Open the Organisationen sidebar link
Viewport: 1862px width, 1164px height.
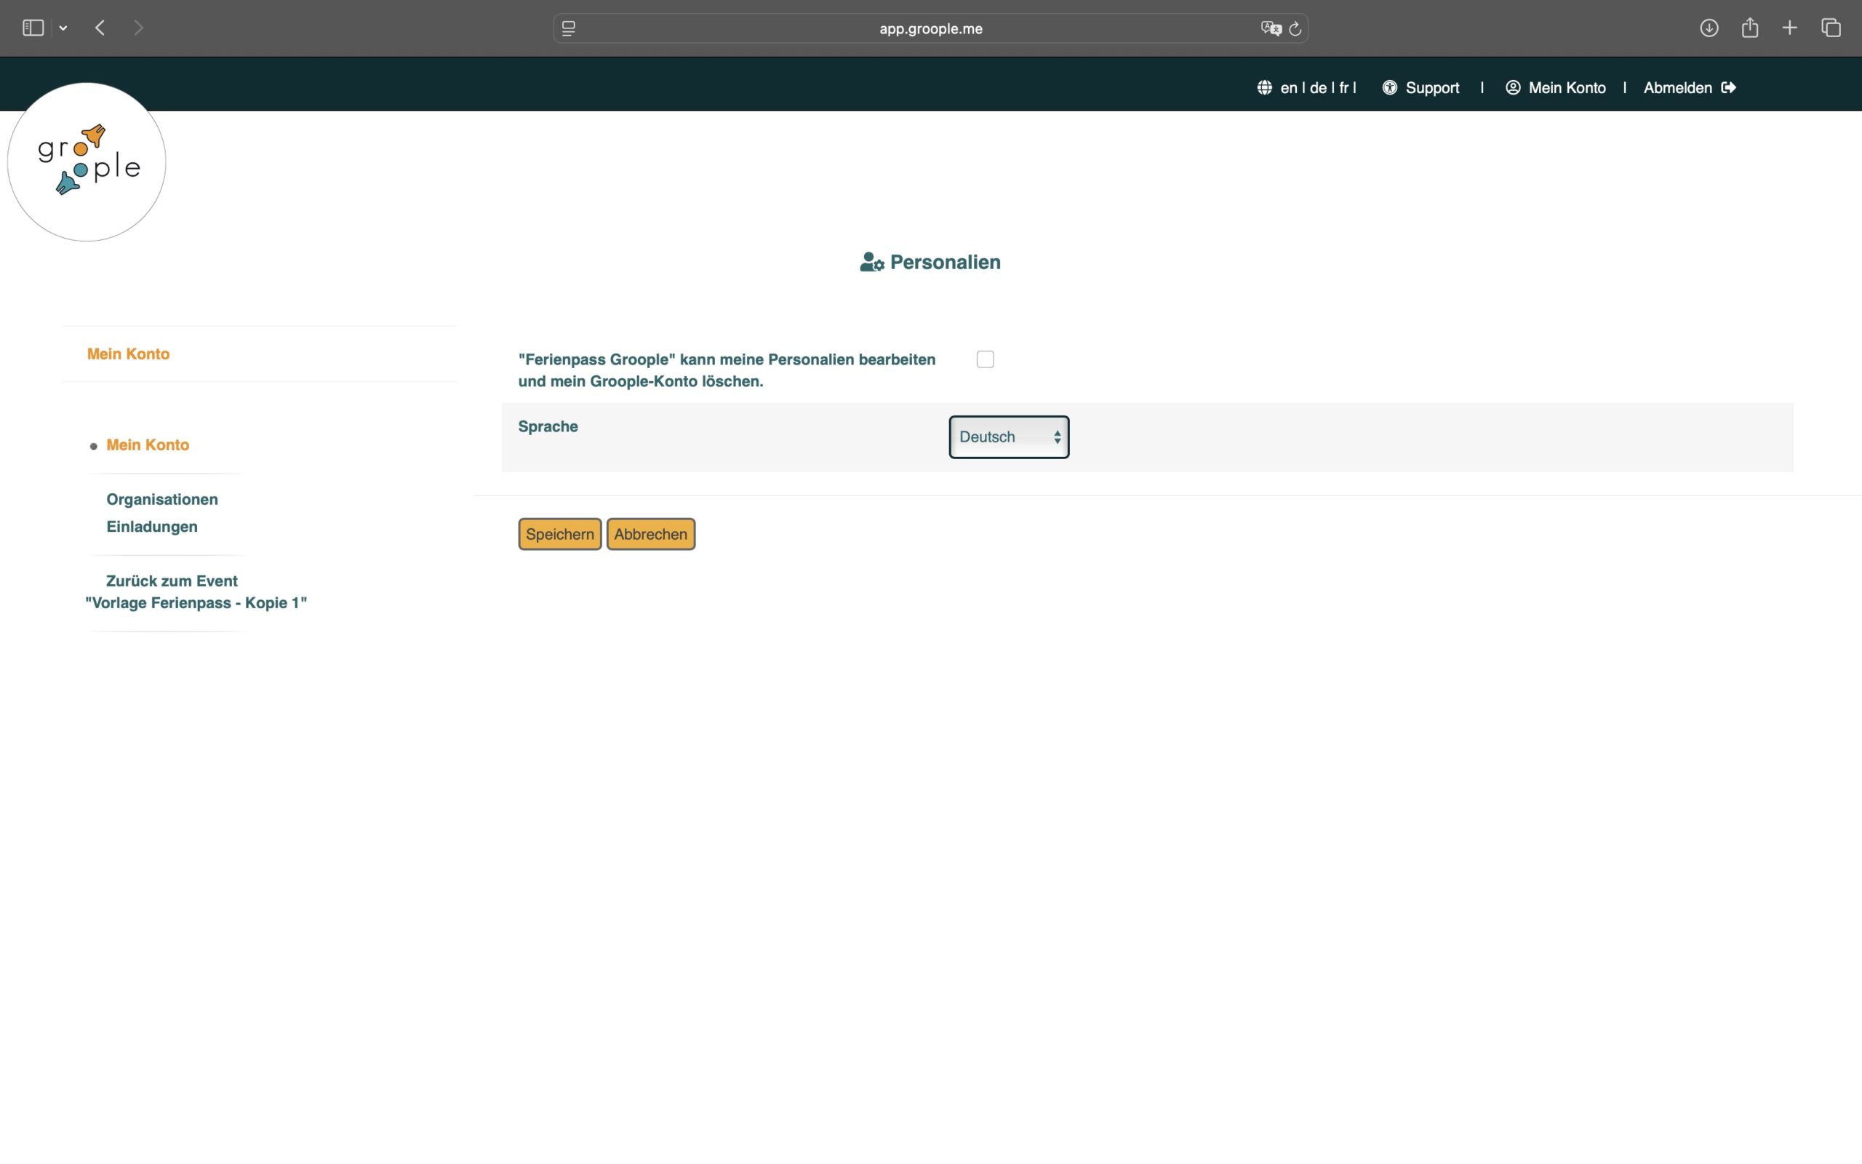(x=161, y=500)
